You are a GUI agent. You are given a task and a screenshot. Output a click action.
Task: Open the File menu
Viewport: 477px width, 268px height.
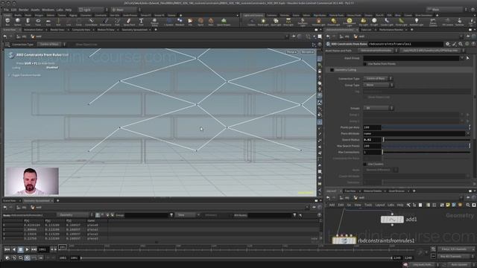pyautogui.click(x=6, y=10)
